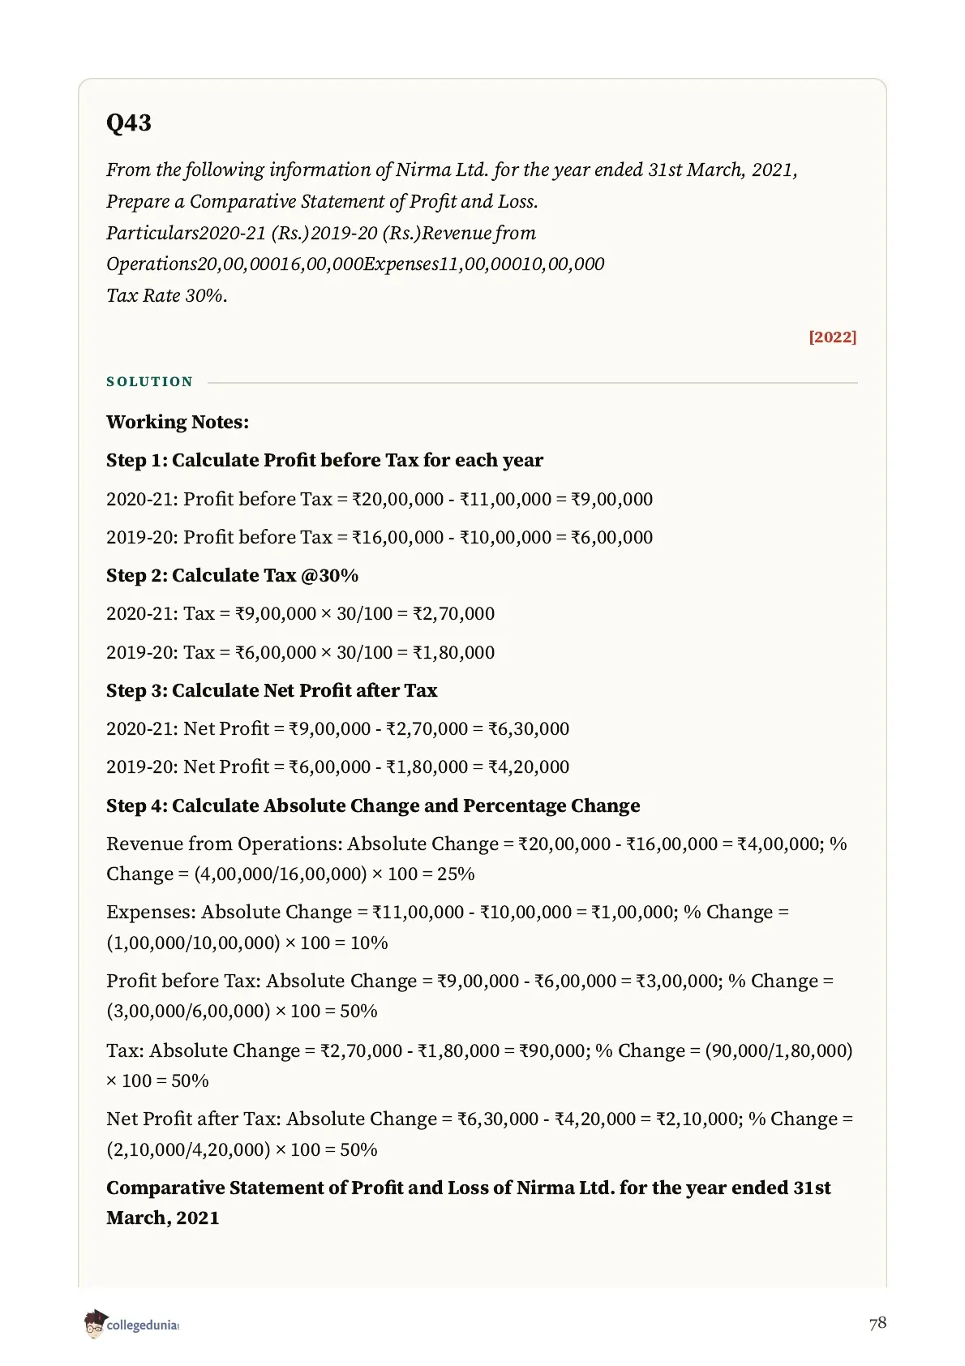Select Step 2 Calculate Tax @30% heading

coord(232,575)
